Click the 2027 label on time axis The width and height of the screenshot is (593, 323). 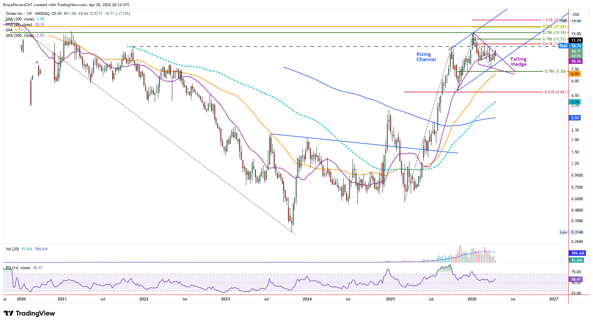tap(554, 299)
